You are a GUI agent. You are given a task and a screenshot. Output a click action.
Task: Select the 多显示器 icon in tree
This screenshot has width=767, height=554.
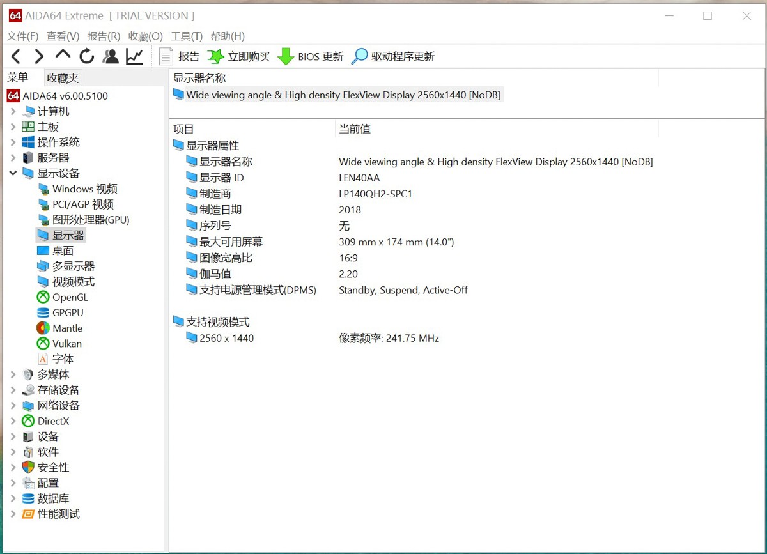click(x=43, y=266)
